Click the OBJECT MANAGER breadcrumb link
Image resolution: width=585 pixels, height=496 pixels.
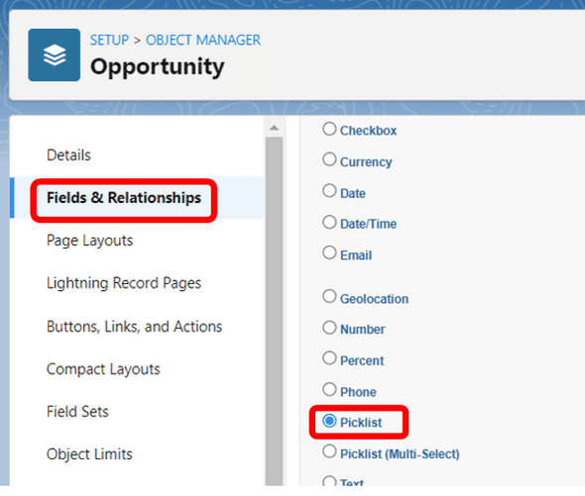(203, 40)
